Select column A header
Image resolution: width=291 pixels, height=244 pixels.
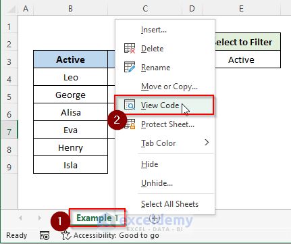[26, 9]
